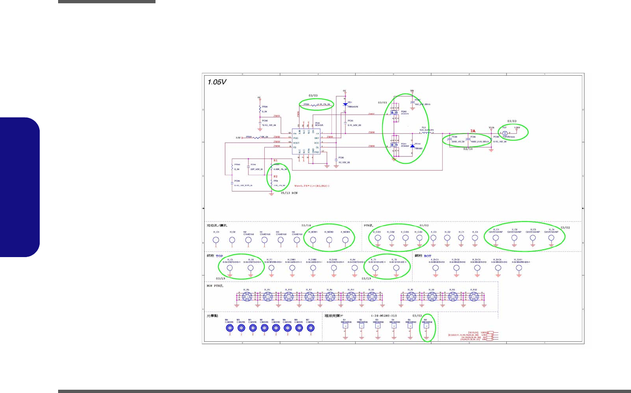The width and height of the screenshot is (631, 393).
Task: Click the PL3 inductor symbol
Action: (x=426, y=133)
